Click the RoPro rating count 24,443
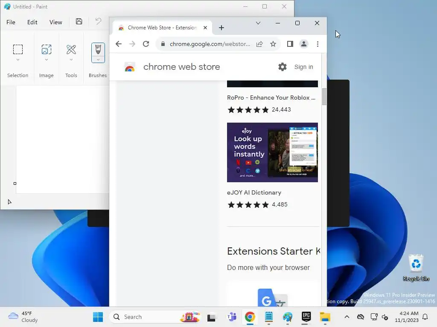Viewport: 437px width, 327px height. point(281,109)
